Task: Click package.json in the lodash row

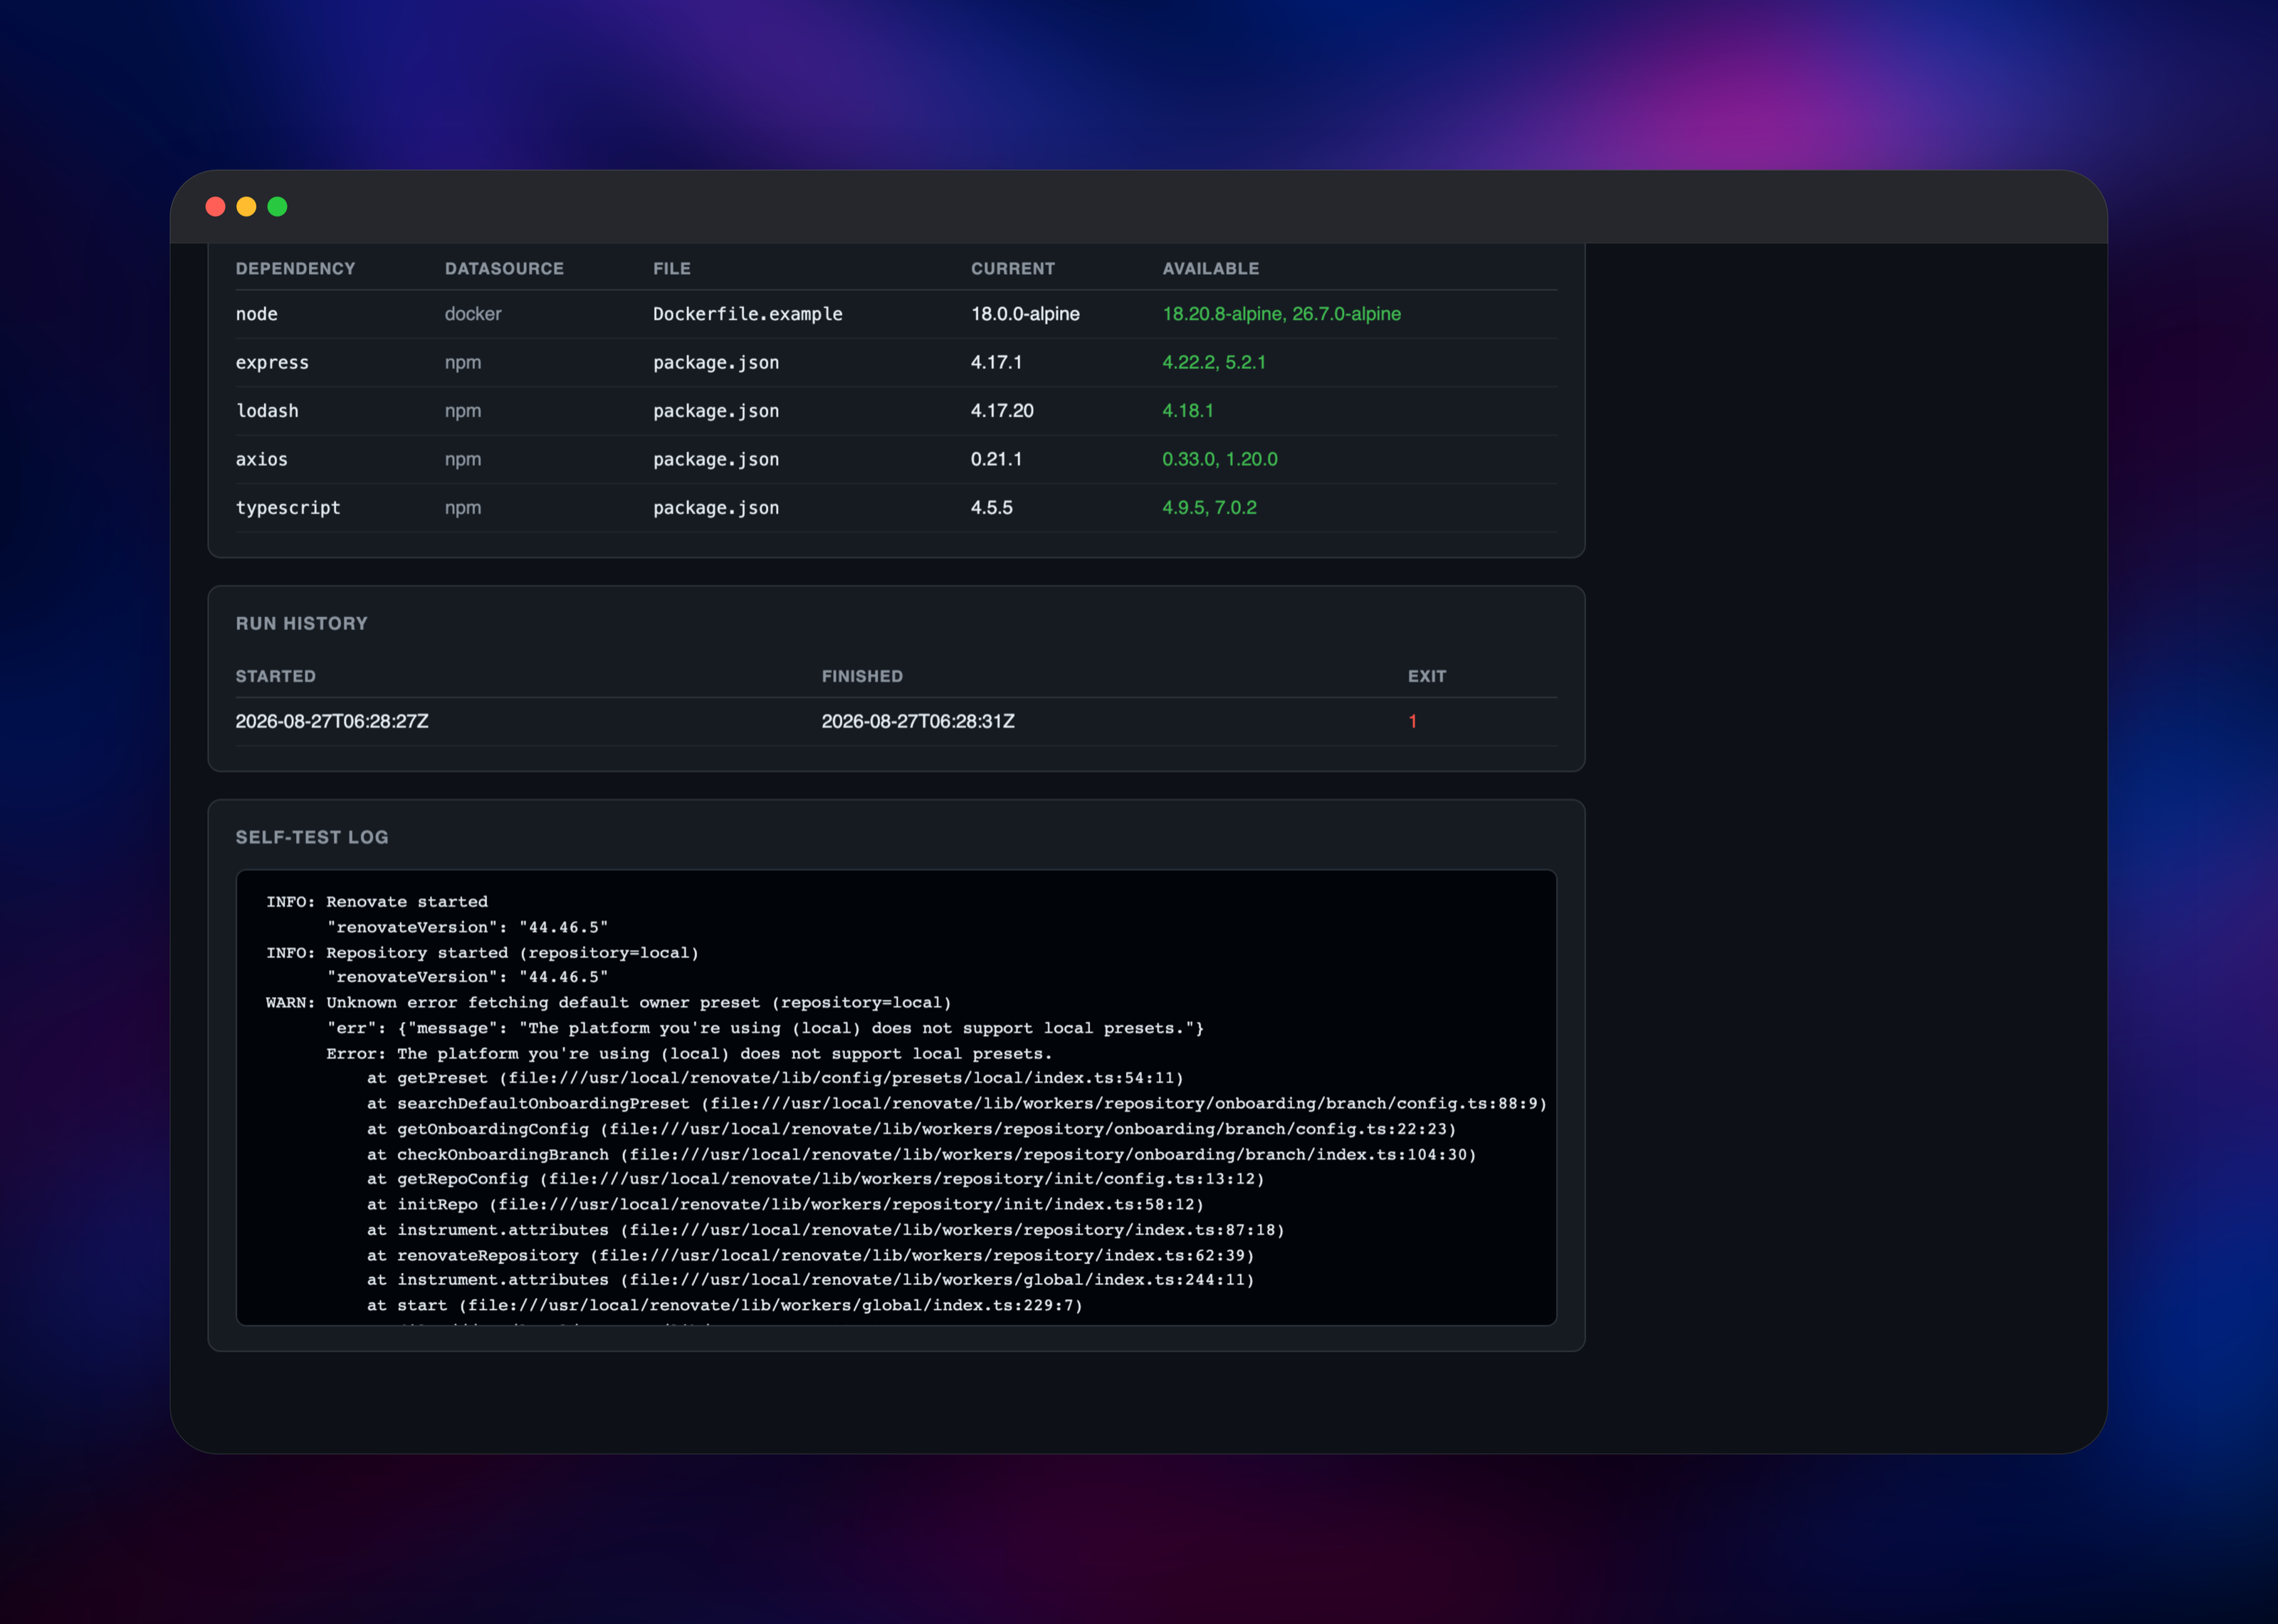Action: click(716, 411)
